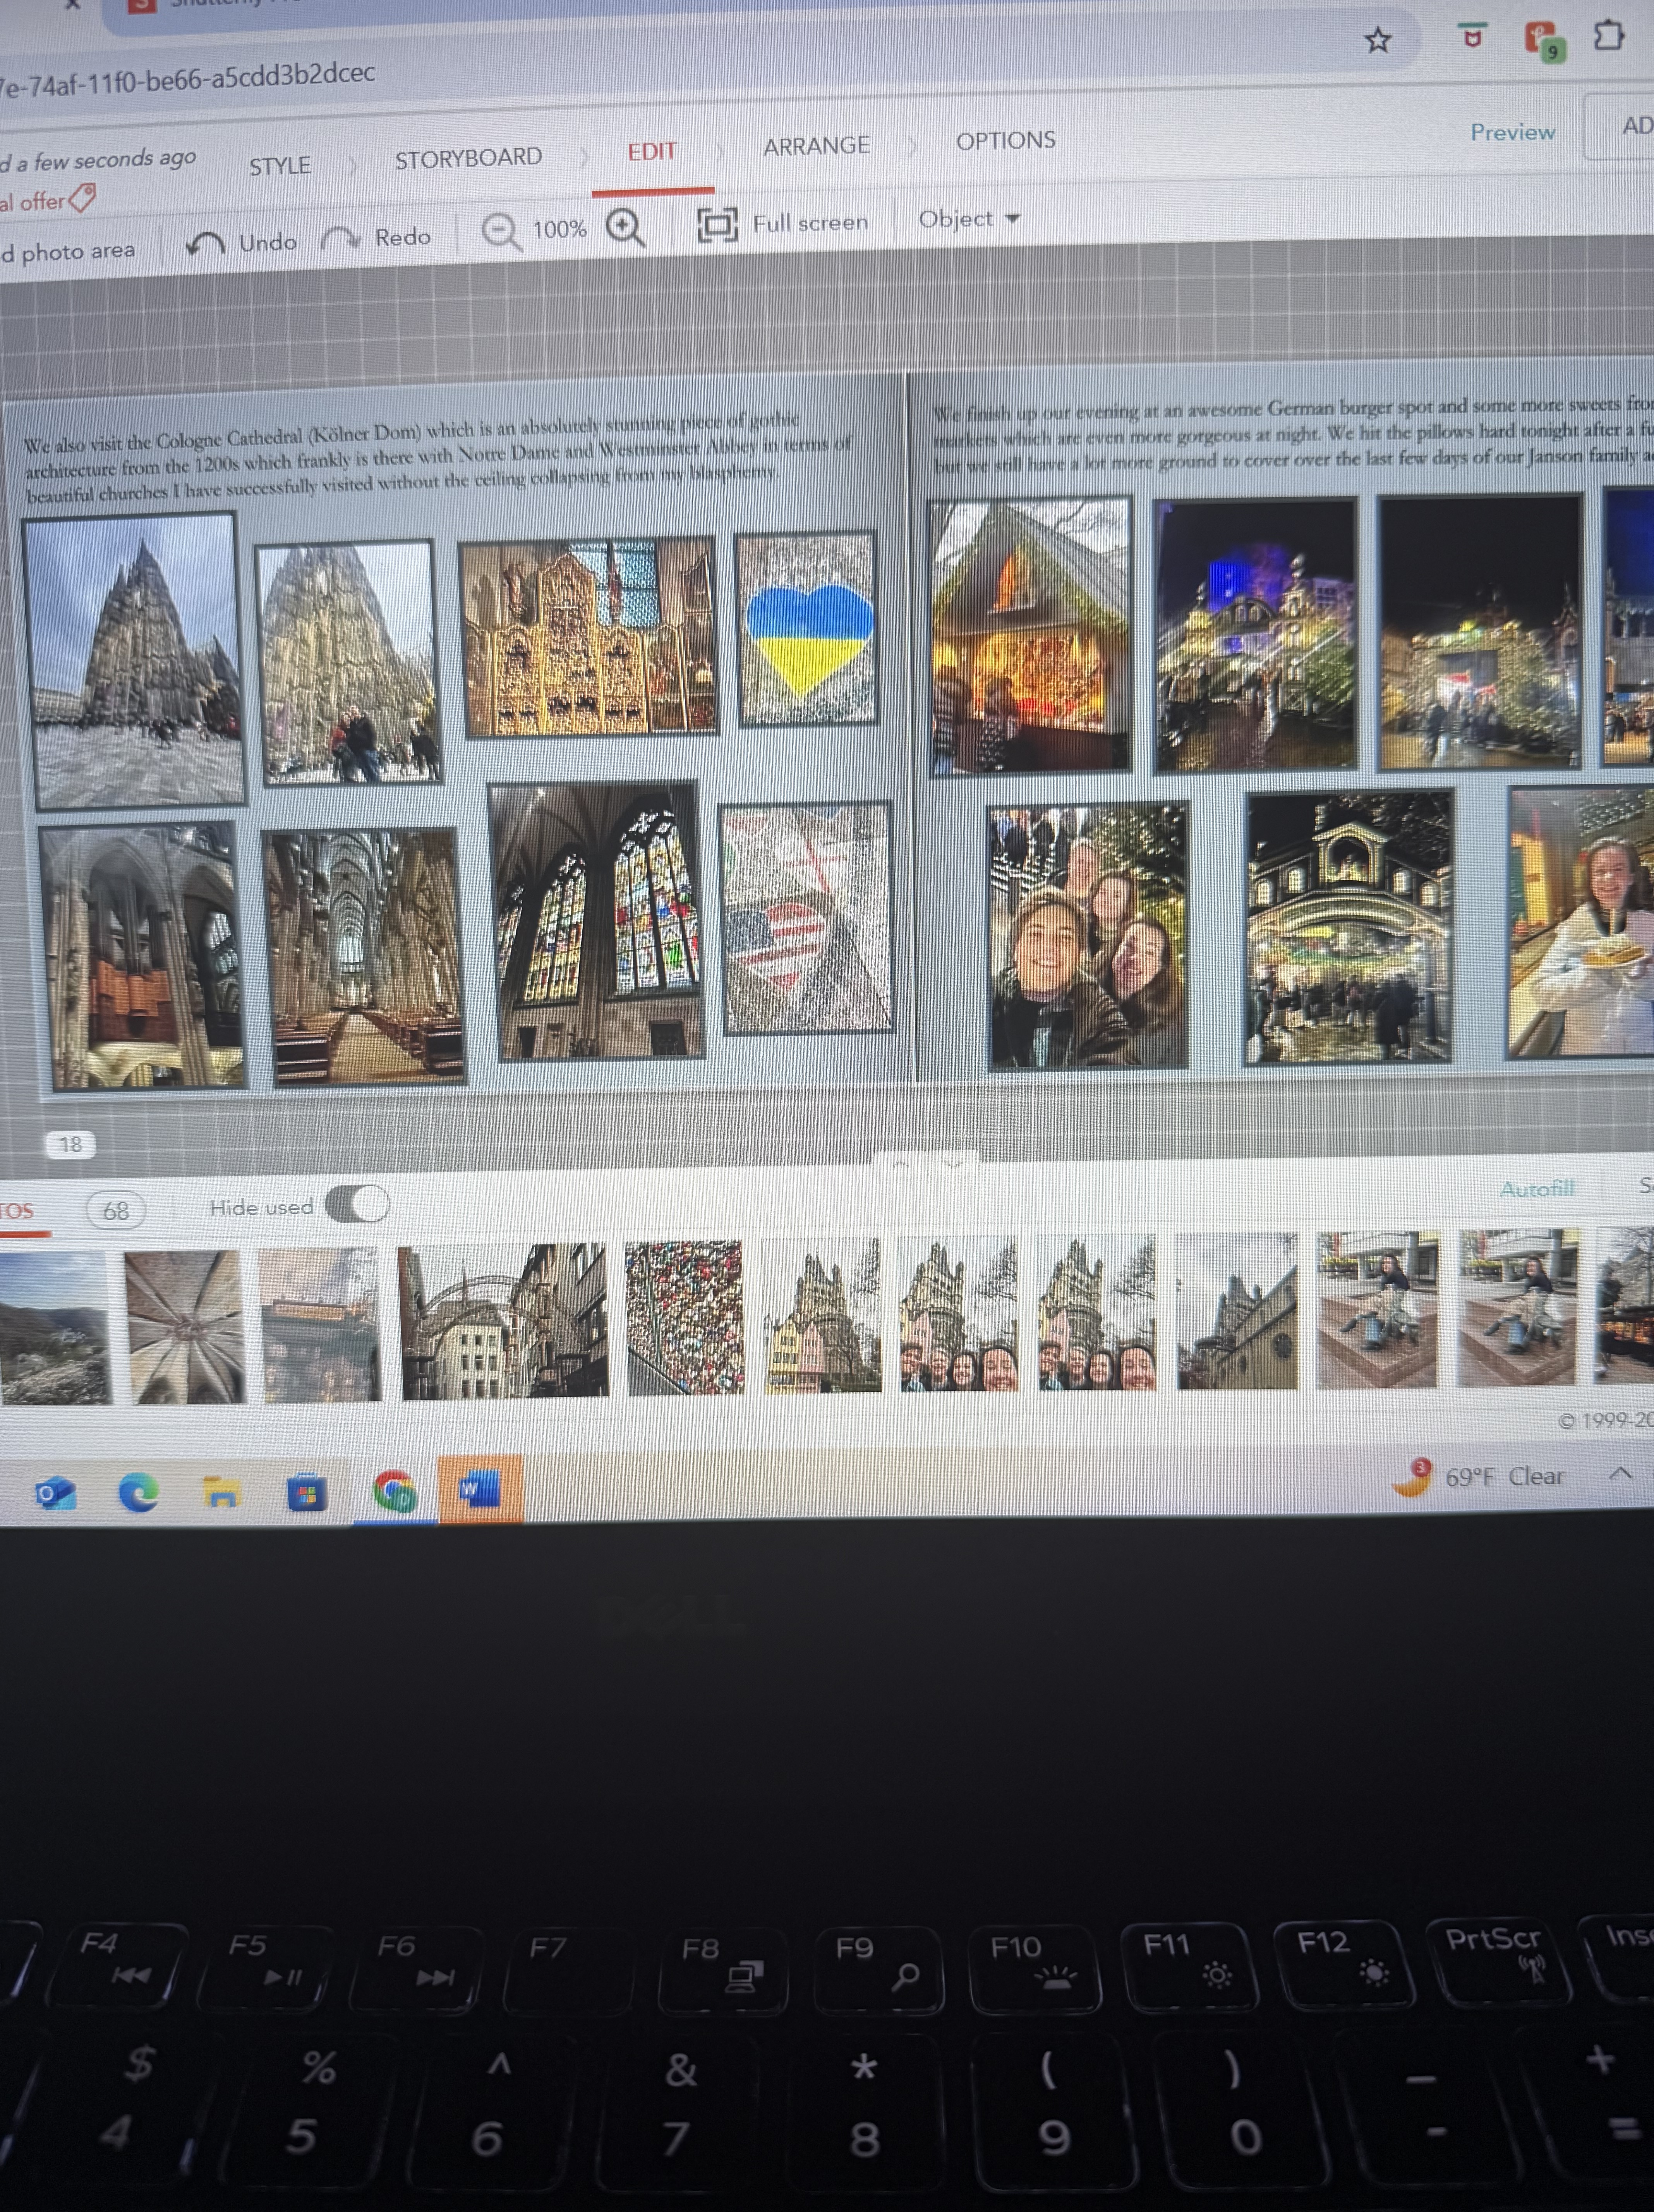Switch to the STORYBOARD tab
The image size is (1654, 2212).
pos(468,158)
